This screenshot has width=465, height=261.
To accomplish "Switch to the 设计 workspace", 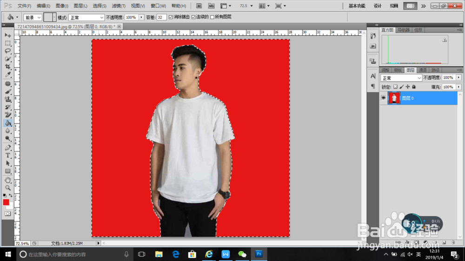I will click(378, 6).
